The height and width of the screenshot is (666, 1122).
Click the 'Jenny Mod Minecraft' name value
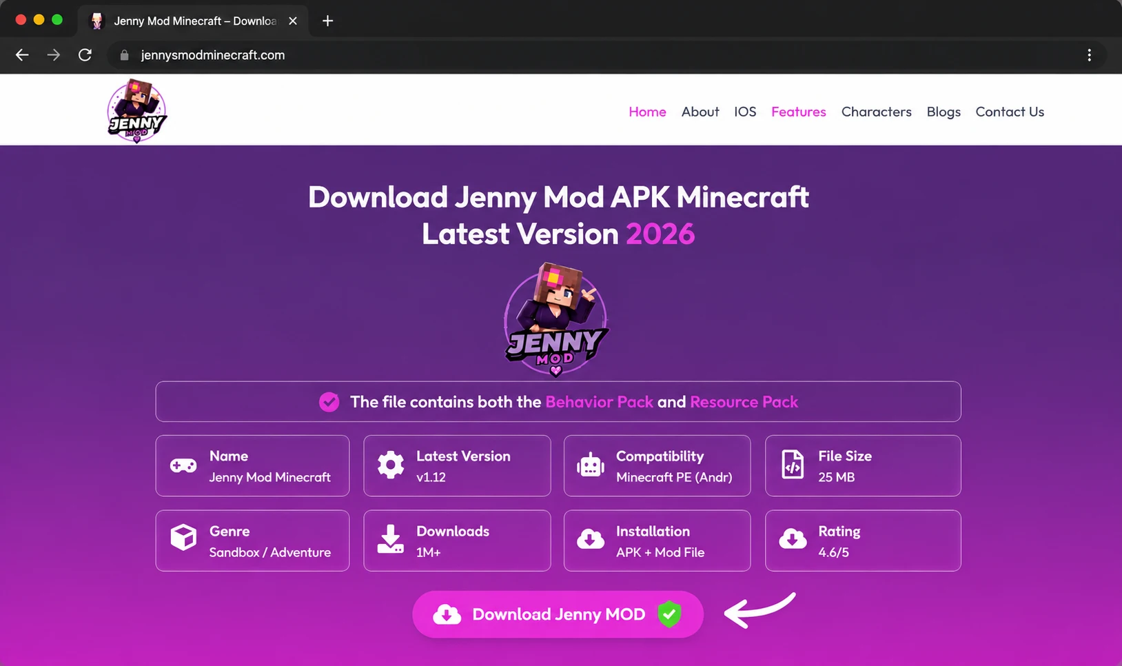point(270,477)
